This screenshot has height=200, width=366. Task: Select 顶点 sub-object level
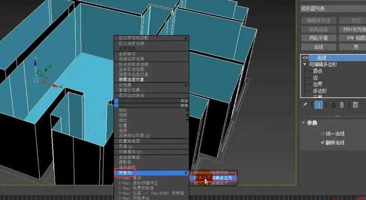(318, 71)
